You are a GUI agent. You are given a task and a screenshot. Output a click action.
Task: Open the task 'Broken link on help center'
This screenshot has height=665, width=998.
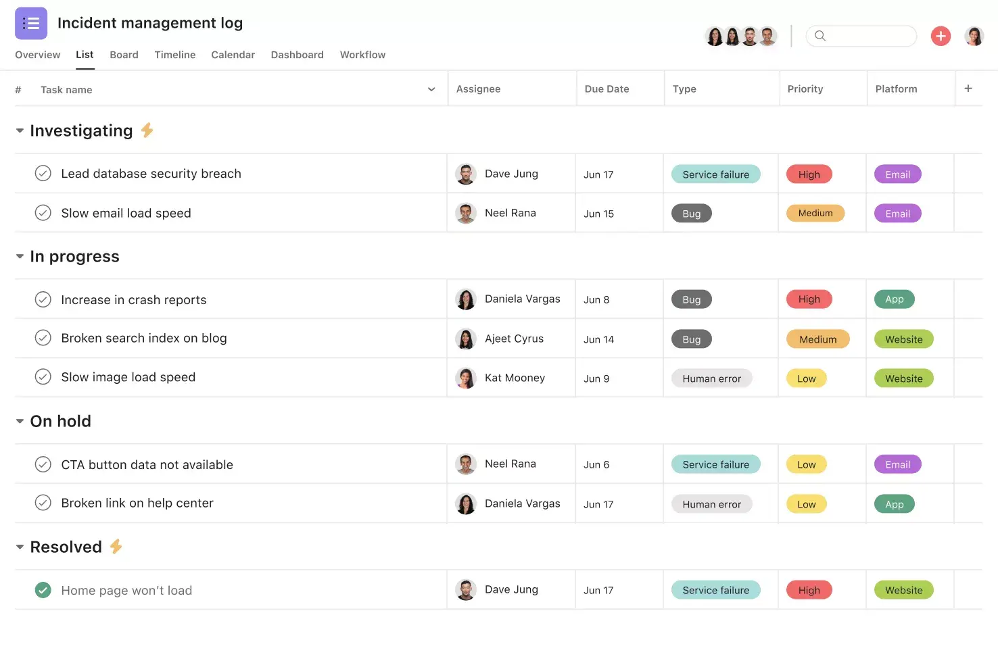(137, 503)
